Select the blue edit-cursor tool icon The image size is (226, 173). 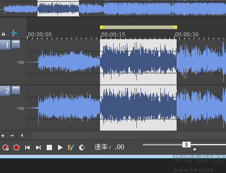pos(14,33)
